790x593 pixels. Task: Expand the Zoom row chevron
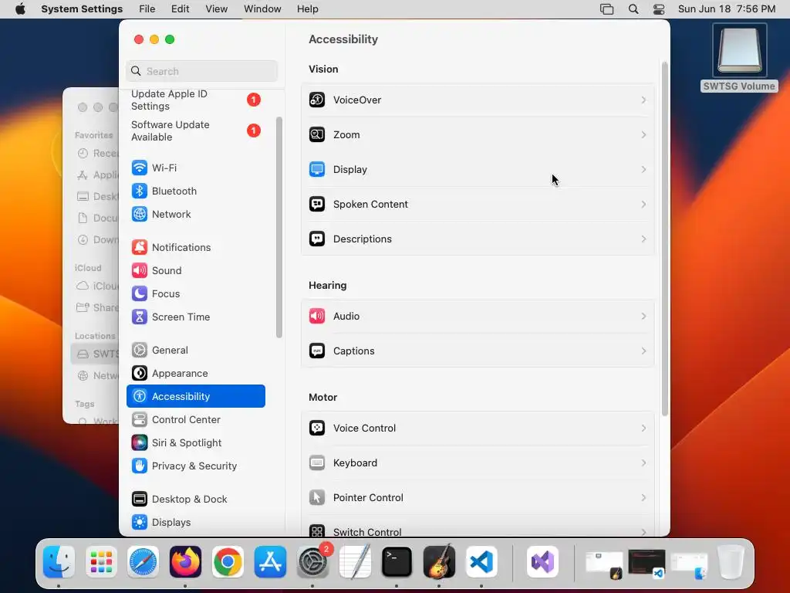tap(643, 134)
